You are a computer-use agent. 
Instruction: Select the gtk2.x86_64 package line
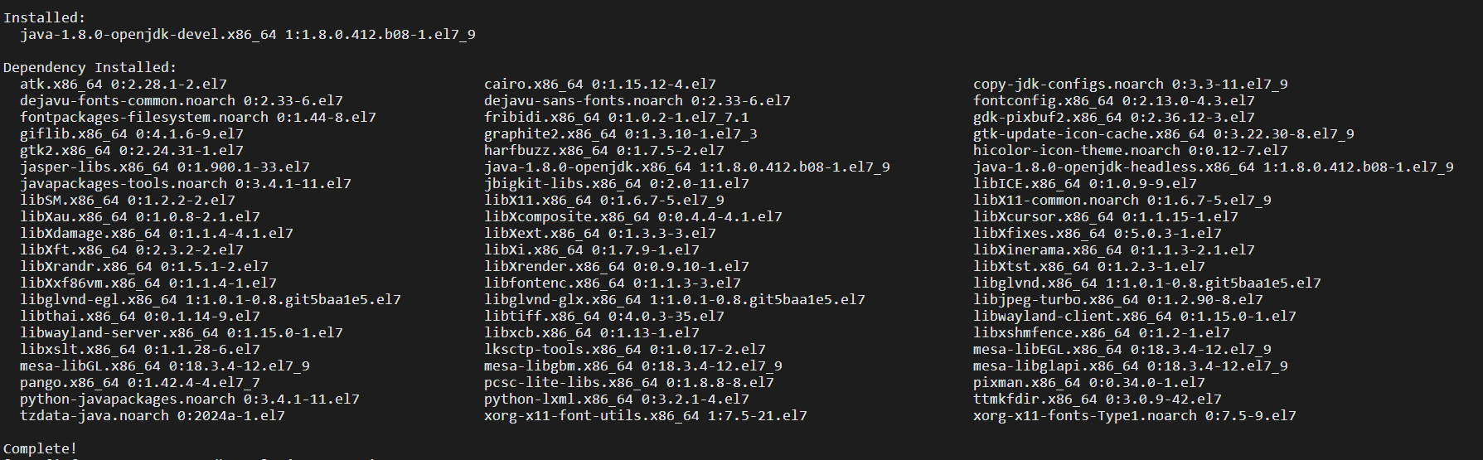point(131,150)
